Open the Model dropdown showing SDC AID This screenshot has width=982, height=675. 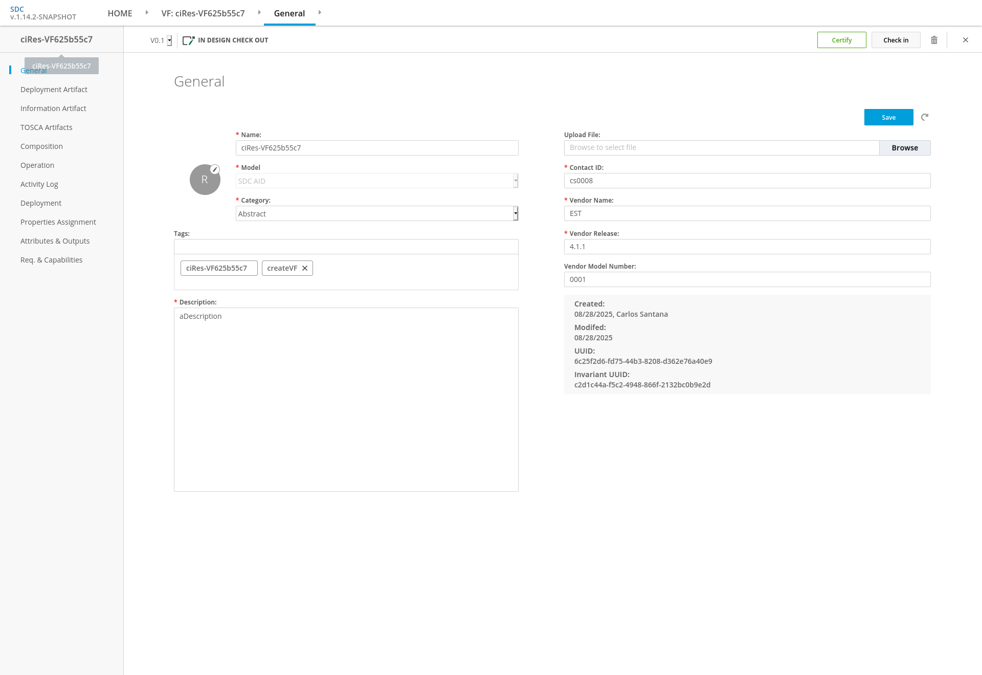tap(377, 181)
